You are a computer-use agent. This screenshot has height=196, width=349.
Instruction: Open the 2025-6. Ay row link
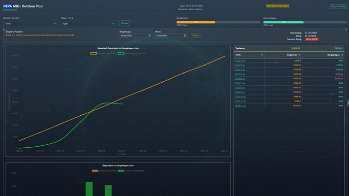tap(240, 79)
